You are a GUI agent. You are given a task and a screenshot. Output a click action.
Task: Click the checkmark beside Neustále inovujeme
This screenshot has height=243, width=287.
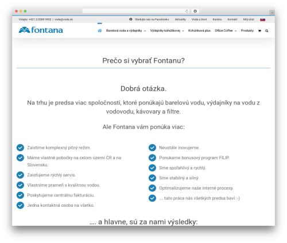pyautogui.click(x=152, y=148)
